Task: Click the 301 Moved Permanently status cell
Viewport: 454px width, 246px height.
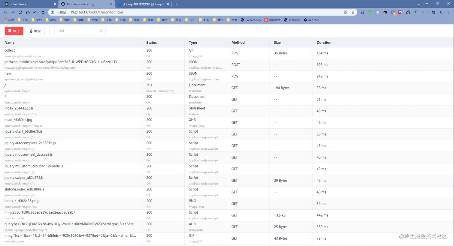Action: (163, 88)
